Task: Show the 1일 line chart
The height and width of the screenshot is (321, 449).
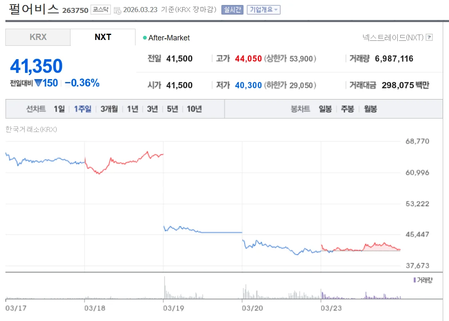Action: coord(59,109)
